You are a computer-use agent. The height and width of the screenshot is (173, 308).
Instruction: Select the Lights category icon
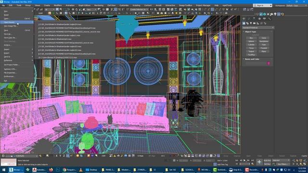(x=251, y=24)
